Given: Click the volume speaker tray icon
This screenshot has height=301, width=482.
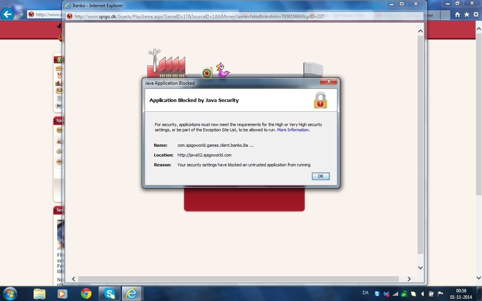Looking at the screenshot, I should tap(423, 294).
